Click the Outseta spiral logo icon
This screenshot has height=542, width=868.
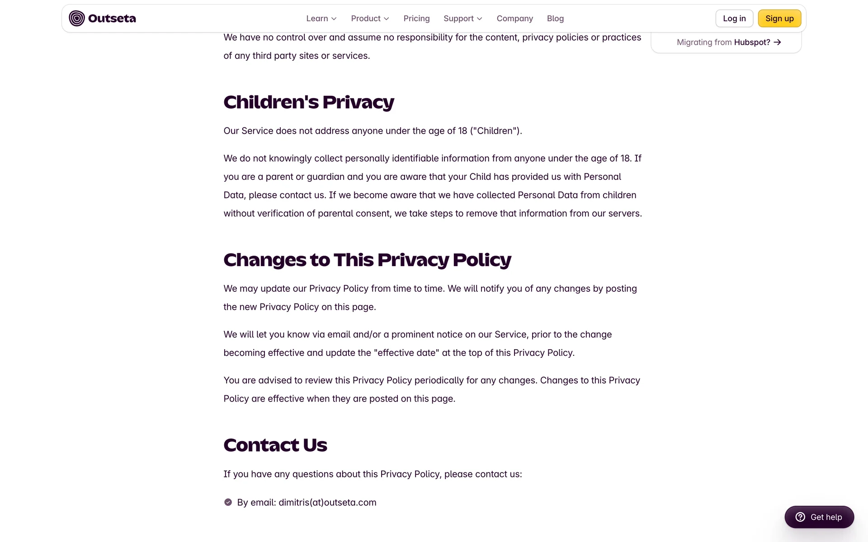pyautogui.click(x=77, y=19)
